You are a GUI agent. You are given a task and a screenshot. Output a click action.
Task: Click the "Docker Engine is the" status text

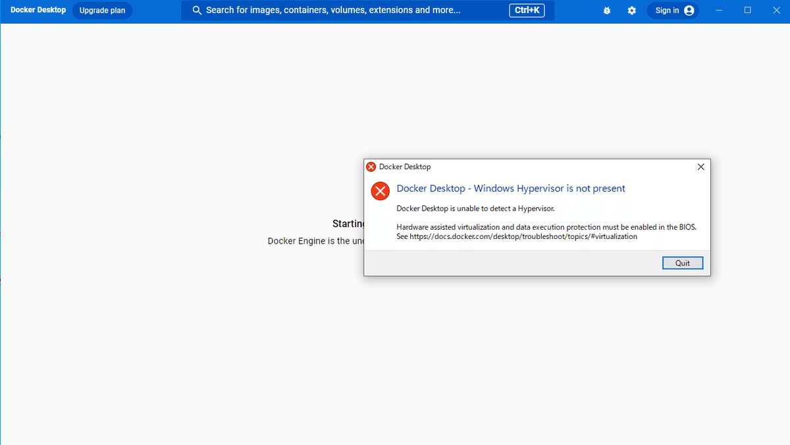click(309, 241)
